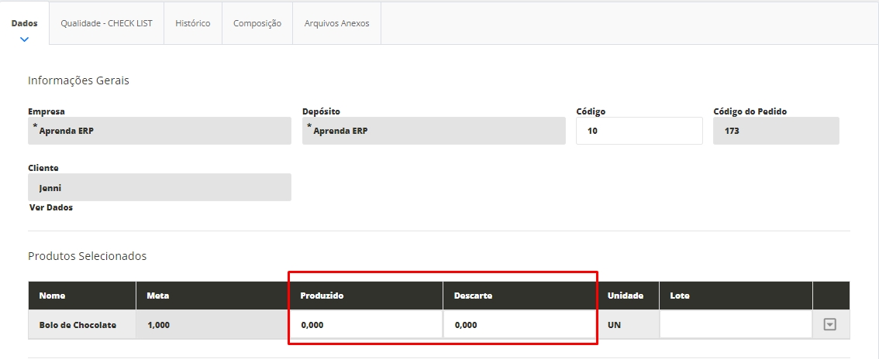This screenshot has width=879, height=359.
Task: Click the Unidade column header
Action: [x=625, y=296]
